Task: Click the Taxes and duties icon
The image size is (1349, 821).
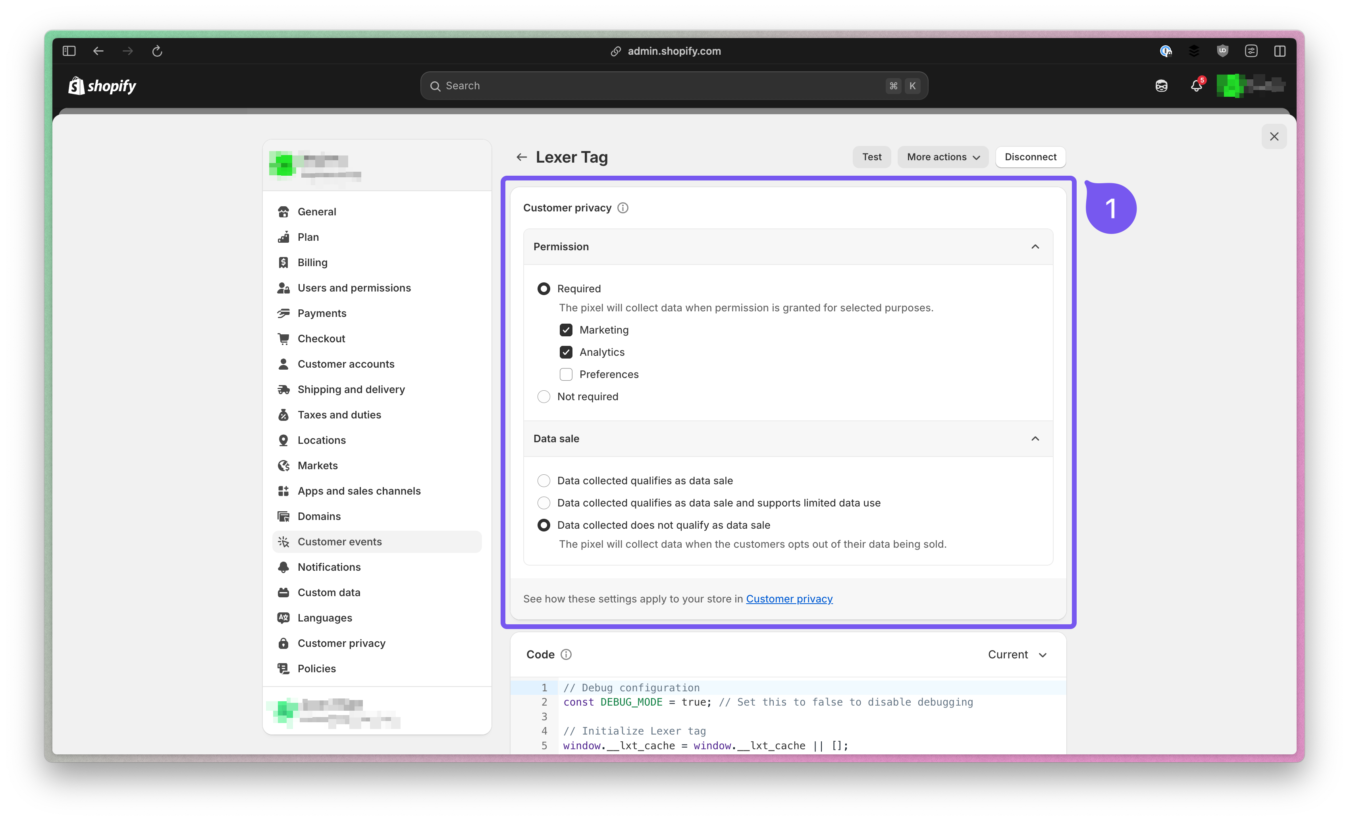Action: coord(283,414)
